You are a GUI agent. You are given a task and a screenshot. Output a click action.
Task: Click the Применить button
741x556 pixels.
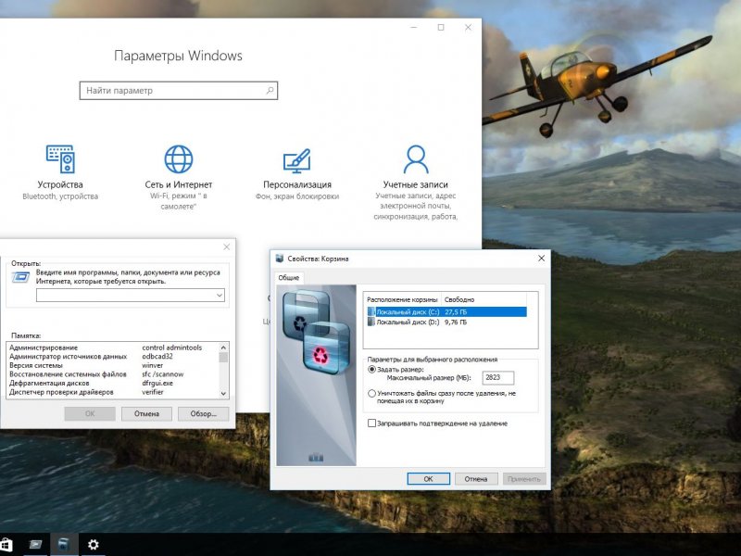tap(524, 479)
